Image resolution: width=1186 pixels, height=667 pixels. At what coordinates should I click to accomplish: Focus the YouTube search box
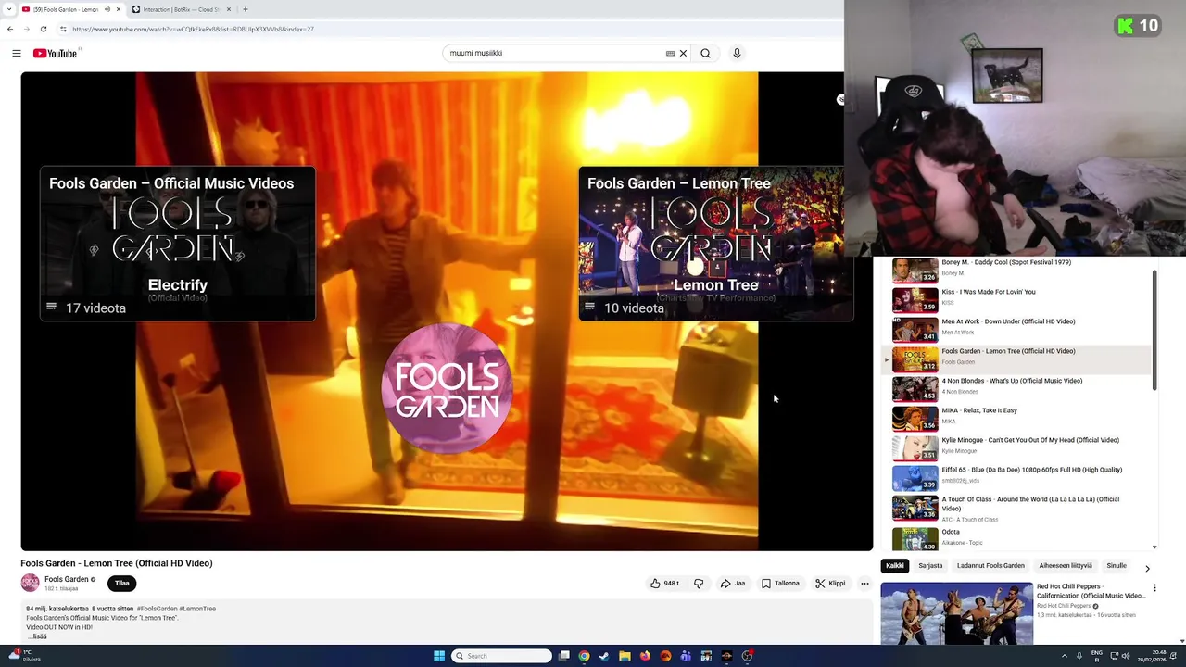point(554,53)
